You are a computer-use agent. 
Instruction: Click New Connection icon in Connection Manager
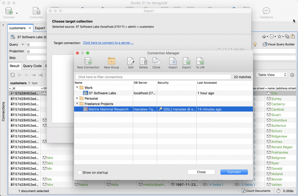pyautogui.click(x=88, y=61)
